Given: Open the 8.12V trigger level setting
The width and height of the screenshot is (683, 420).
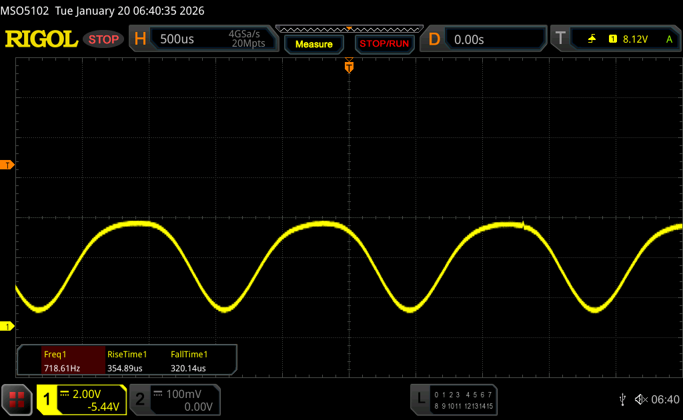Looking at the screenshot, I should (x=635, y=39).
